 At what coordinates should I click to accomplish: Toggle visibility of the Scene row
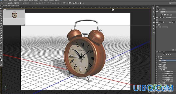tap(157, 58)
